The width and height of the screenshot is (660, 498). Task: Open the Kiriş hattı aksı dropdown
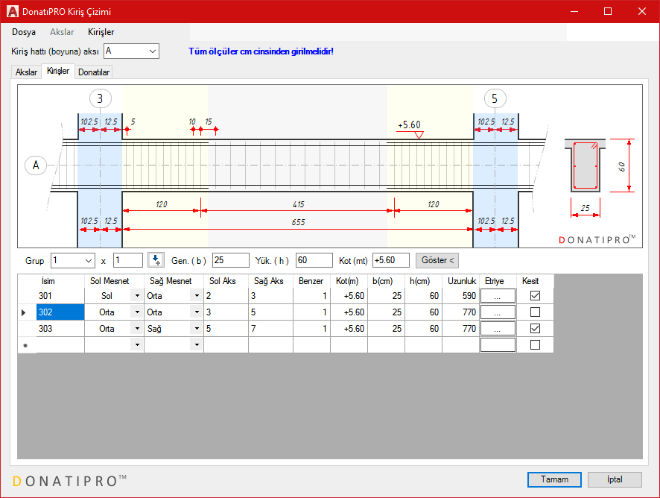[153, 51]
